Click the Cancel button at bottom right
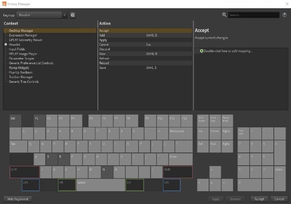 [x=279, y=199]
